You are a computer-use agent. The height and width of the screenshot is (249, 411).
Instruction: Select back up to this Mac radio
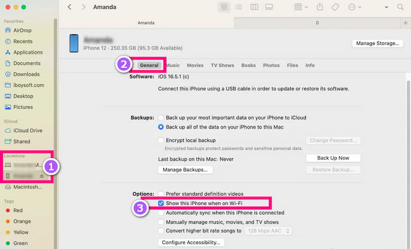(x=161, y=127)
